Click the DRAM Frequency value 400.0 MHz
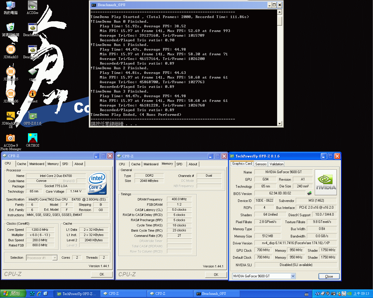Viewport: 373px width, 298px height. click(179, 199)
